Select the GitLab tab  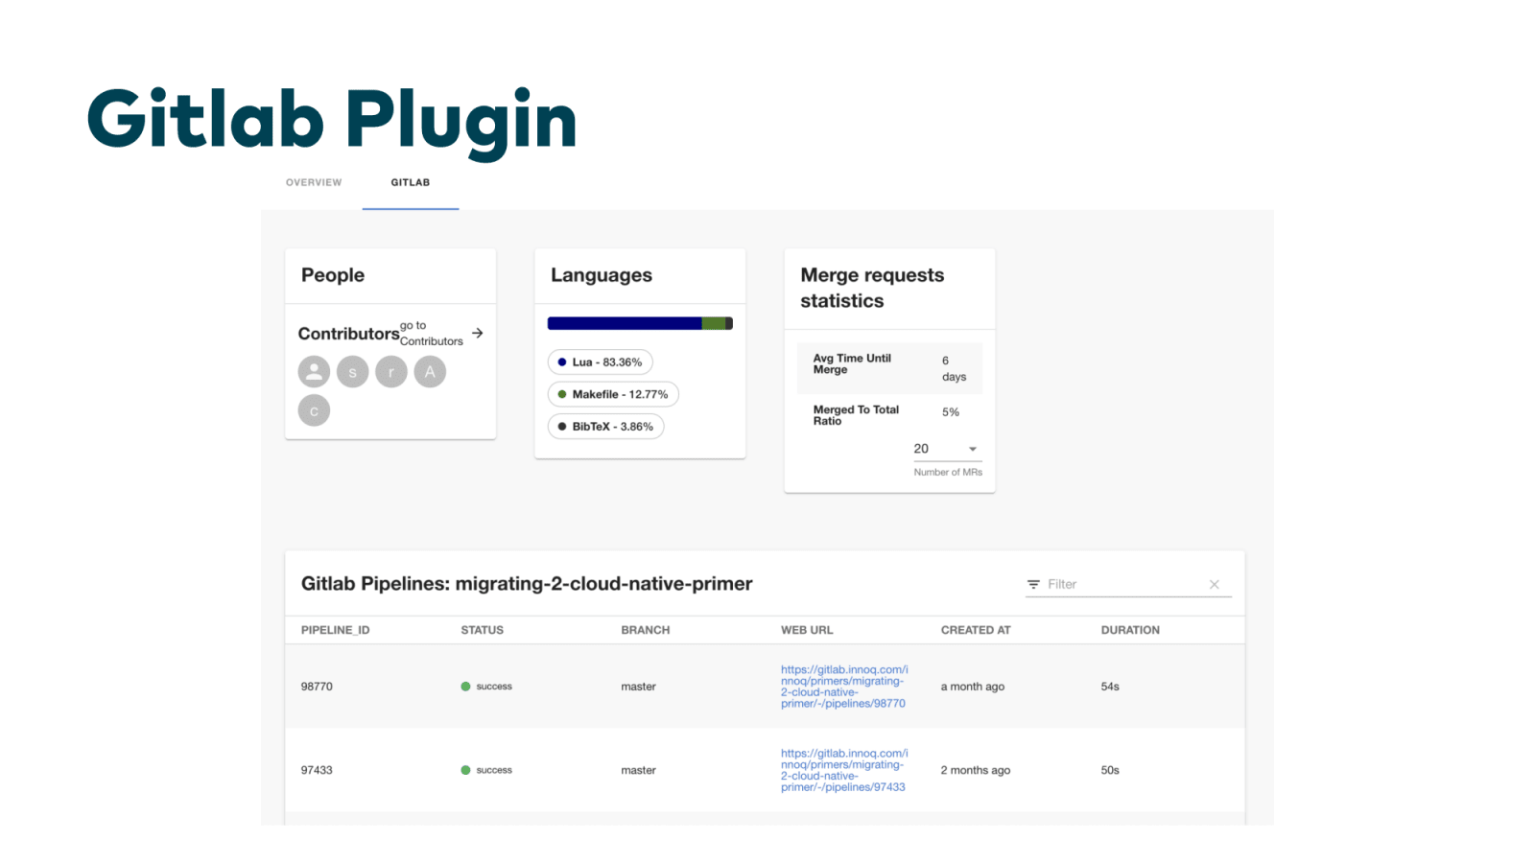pos(411,182)
